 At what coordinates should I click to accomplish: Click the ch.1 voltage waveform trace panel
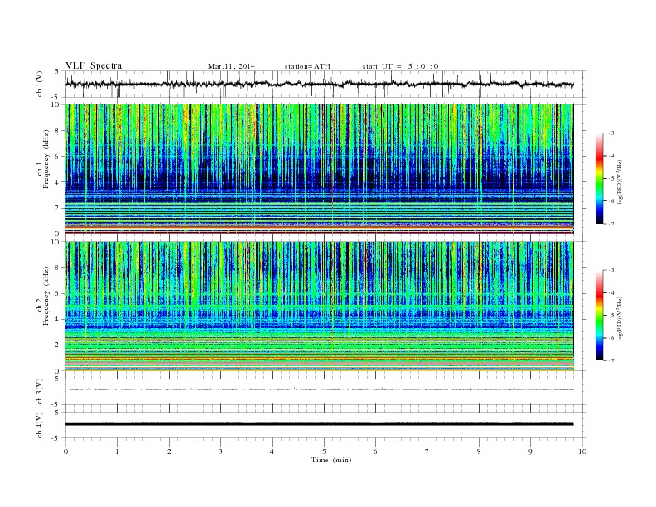[326, 84]
